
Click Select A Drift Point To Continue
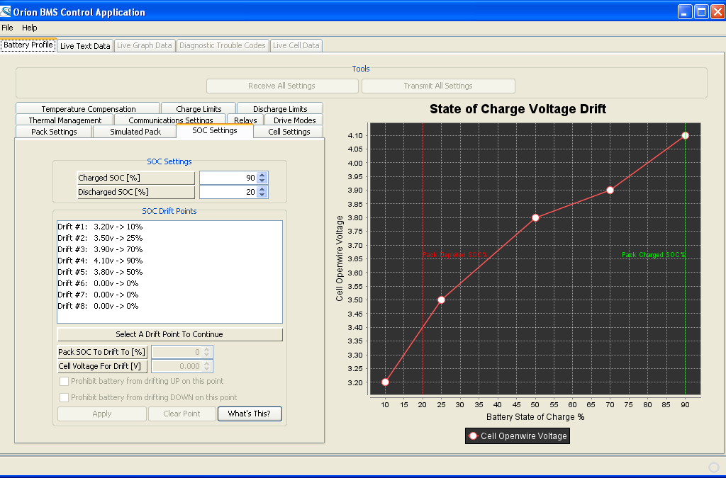169,334
